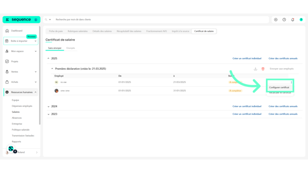Viewport: 308px width, 173px height.
Task: Open the search filter dropdown arrow
Action: click(x=50, y=20)
